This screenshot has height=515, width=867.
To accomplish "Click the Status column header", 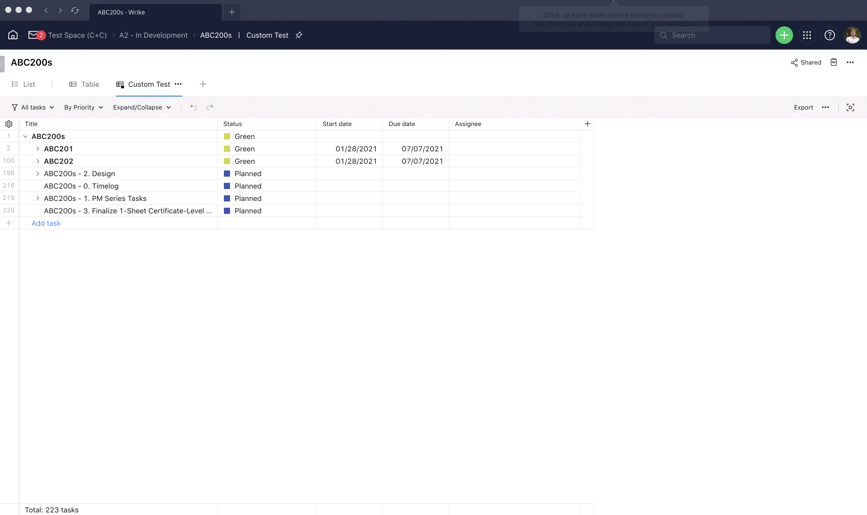I will point(267,124).
